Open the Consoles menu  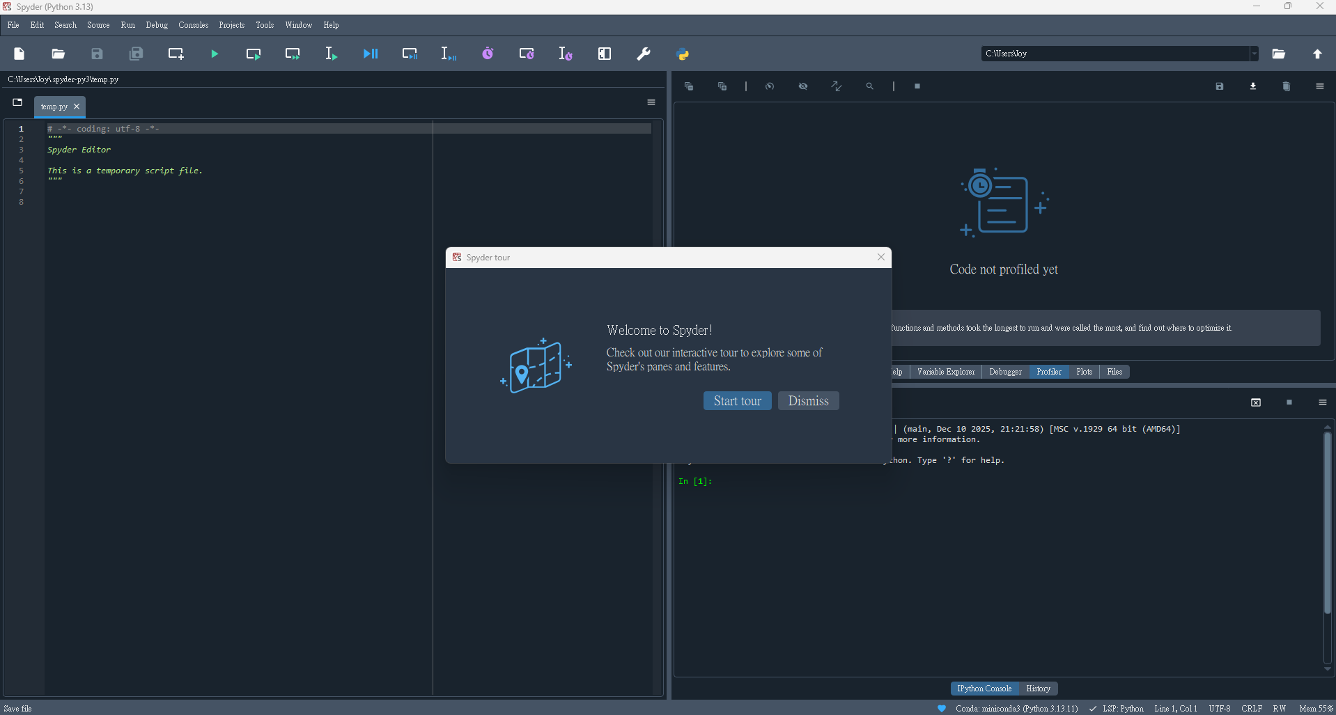point(193,25)
